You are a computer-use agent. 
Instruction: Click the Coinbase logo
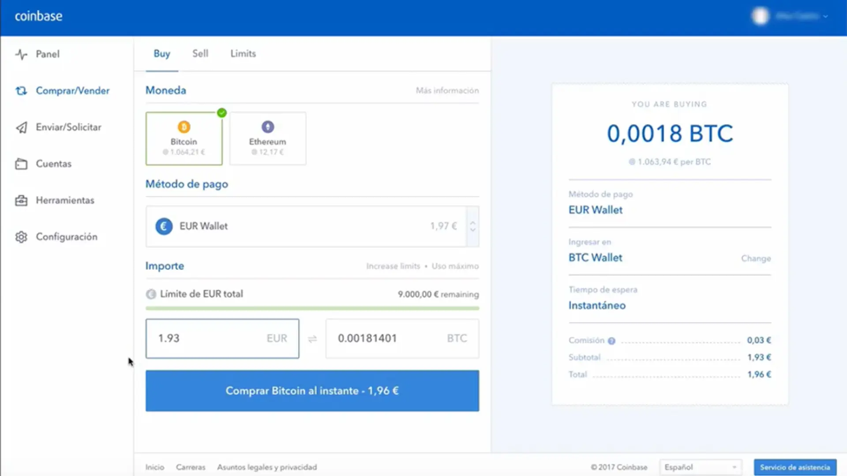(x=38, y=16)
